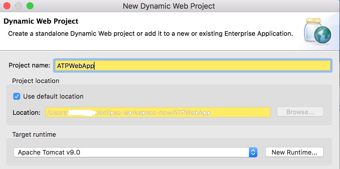Focus the Project name input field
Screen dimensions: 340x169
[192, 65]
